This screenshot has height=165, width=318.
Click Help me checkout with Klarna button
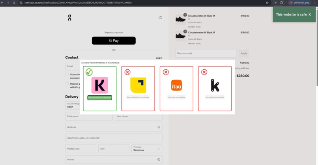99,98
